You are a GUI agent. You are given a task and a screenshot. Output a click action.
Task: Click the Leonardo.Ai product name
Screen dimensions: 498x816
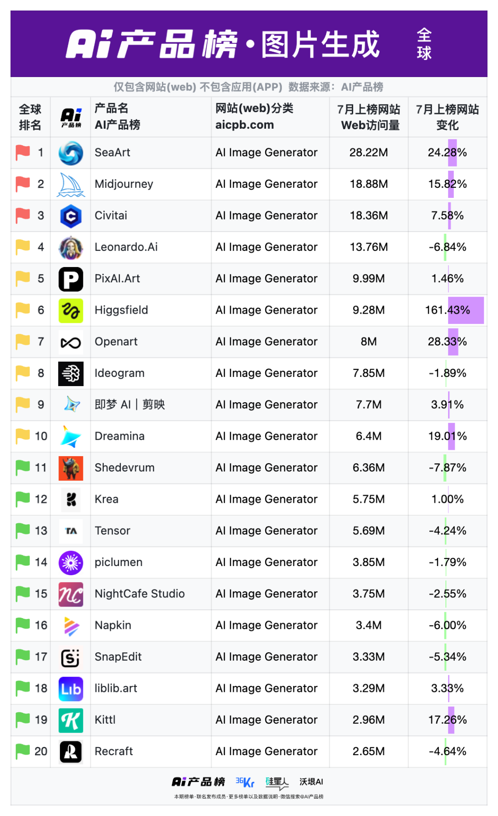coord(126,247)
